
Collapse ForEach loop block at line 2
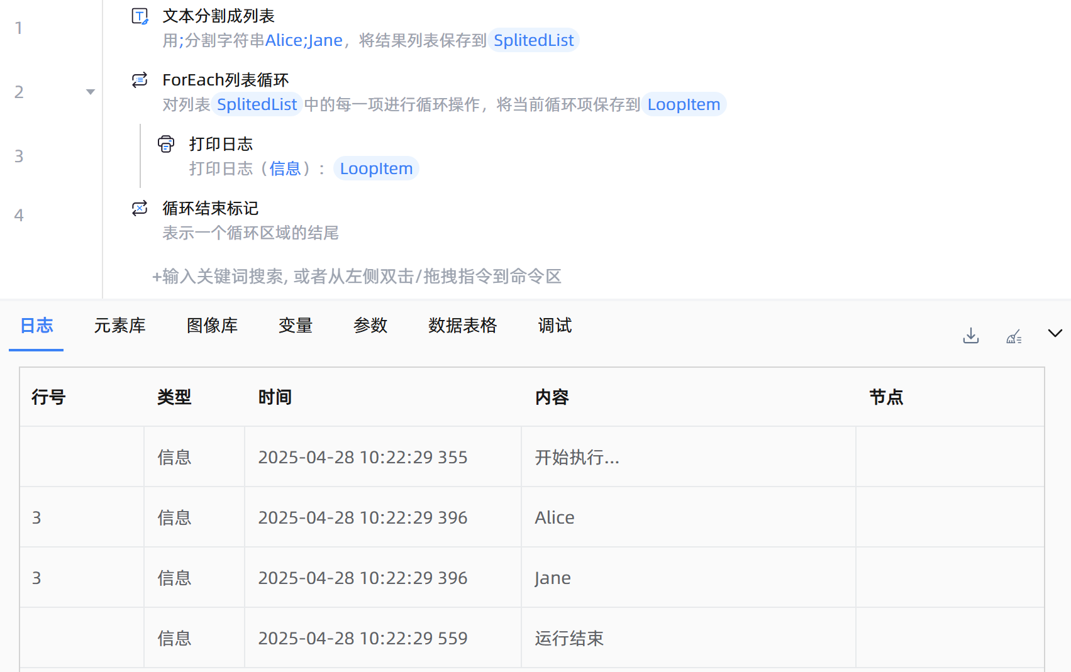pos(91,92)
